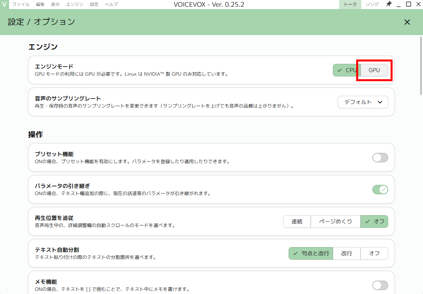Enable the メモ機能 toggle

[380, 285]
